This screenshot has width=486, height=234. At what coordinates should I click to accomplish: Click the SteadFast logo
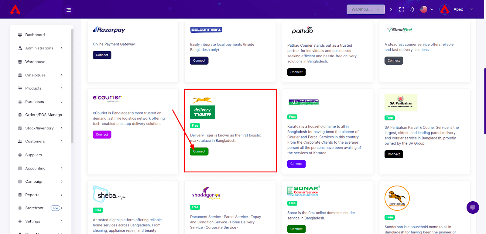[x=400, y=30]
